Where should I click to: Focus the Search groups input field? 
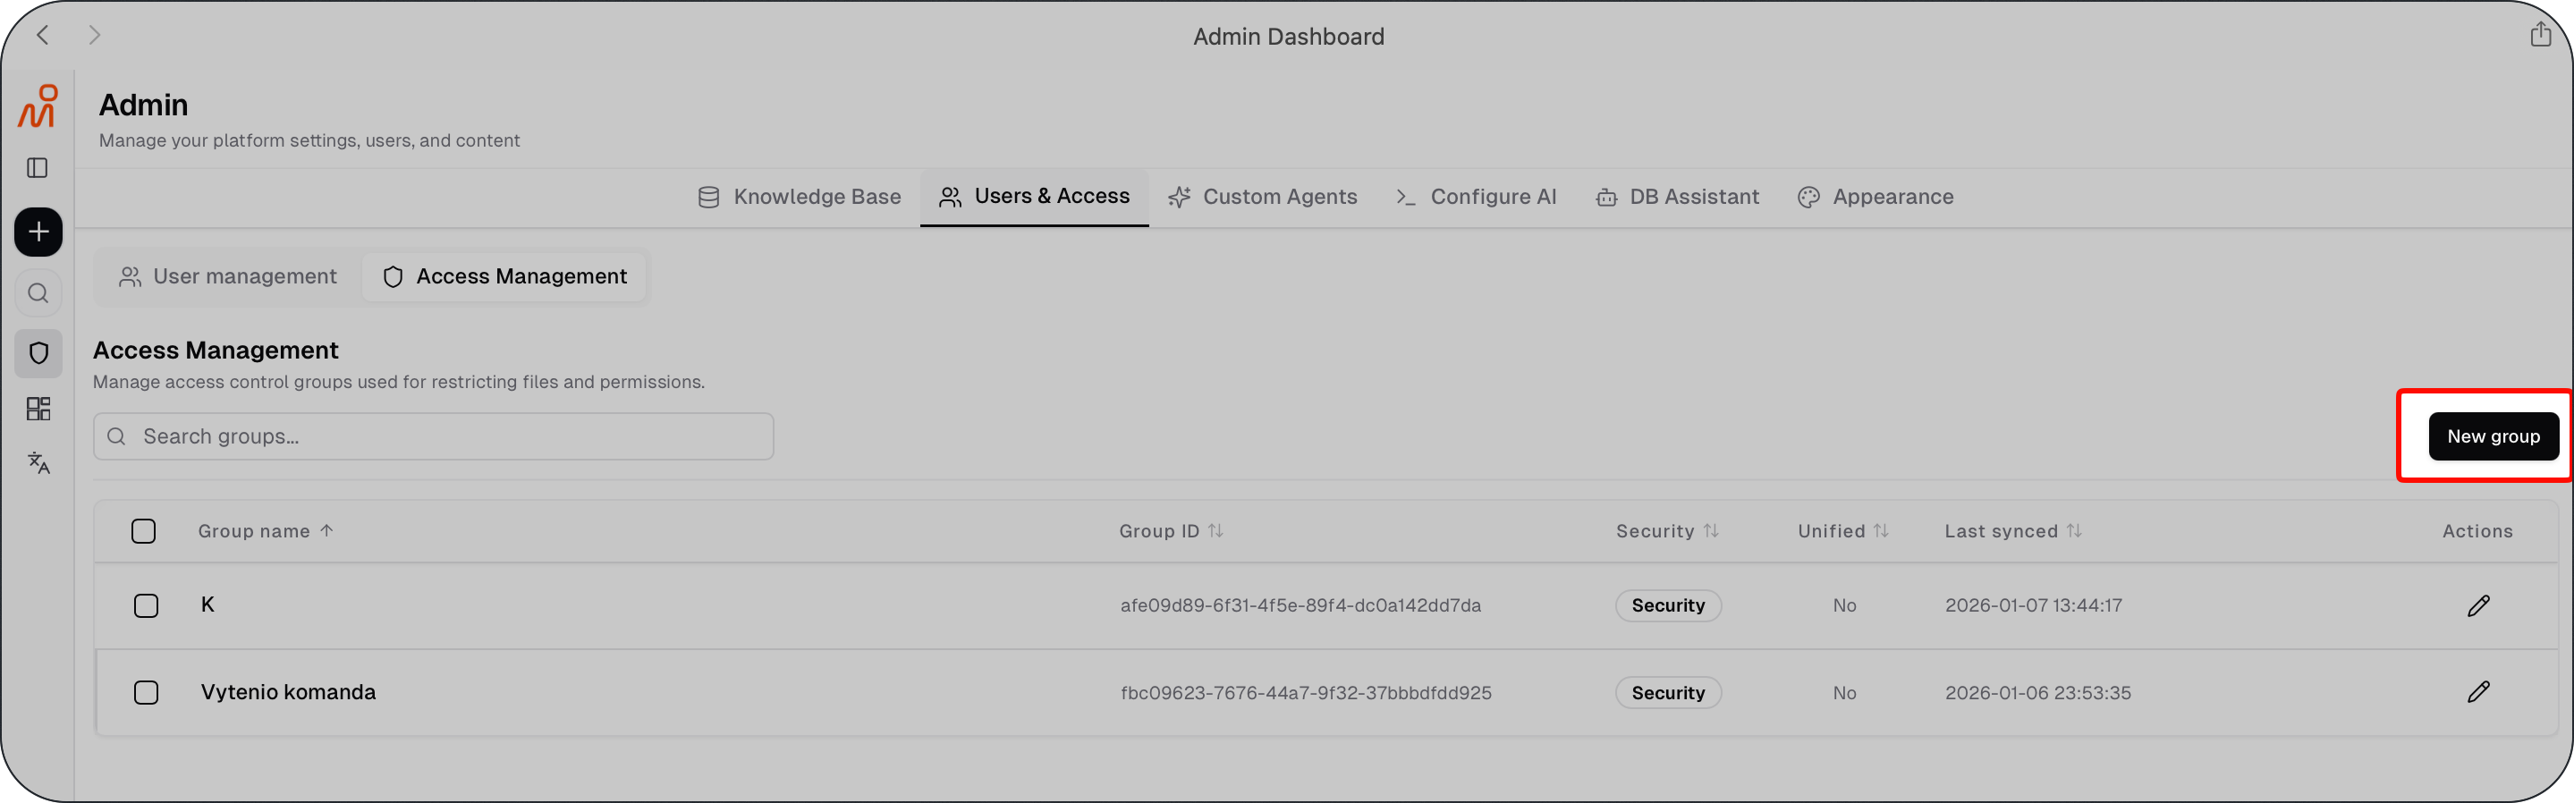434,436
